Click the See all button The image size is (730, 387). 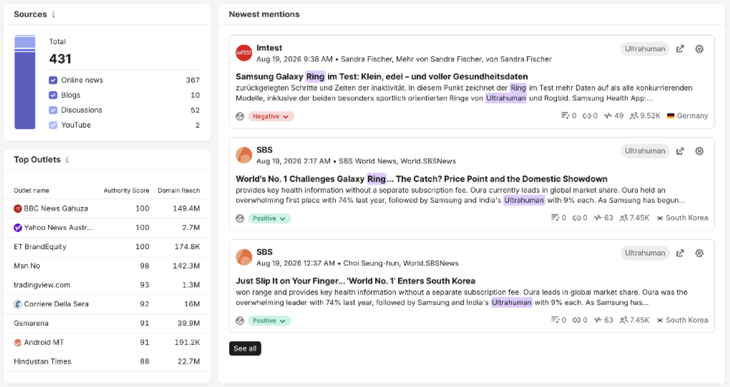245,348
